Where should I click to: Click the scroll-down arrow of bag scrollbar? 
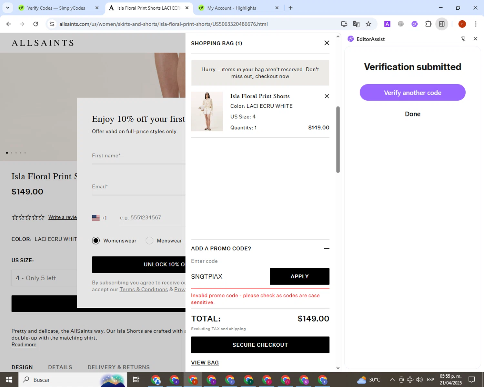point(338,368)
